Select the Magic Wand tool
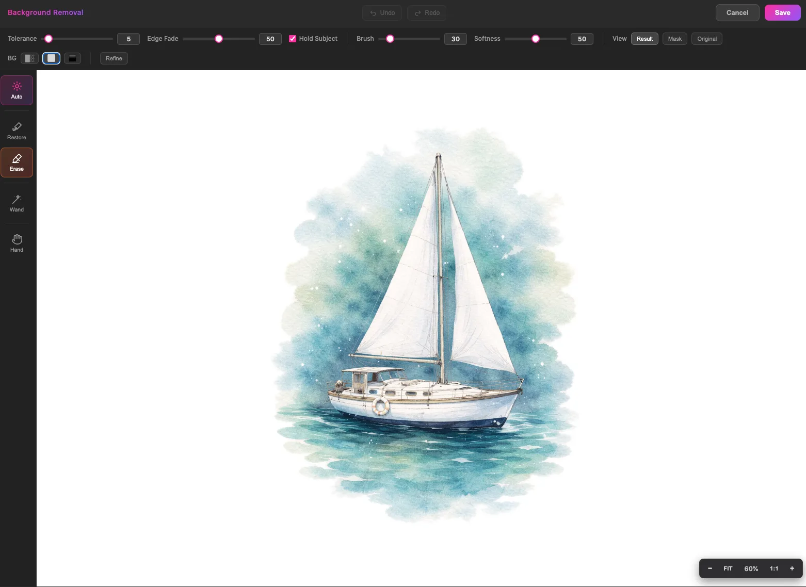This screenshot has height=587, width=806. tap(17, 203)
